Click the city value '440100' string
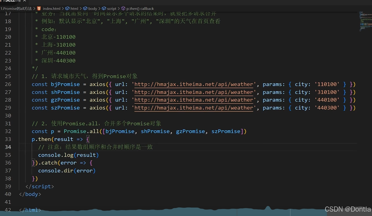The height and width of the screenshot is (216, 372). pos(327,100)
